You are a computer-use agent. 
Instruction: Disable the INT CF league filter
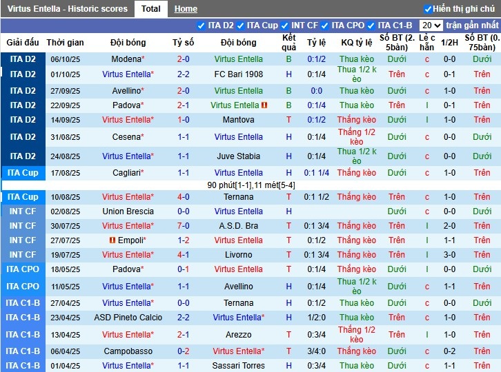288,25
